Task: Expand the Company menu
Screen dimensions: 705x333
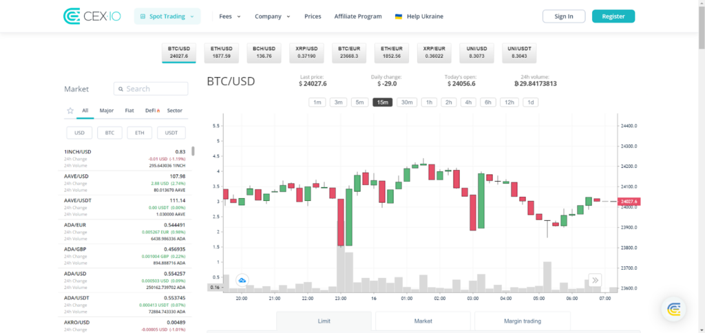Action: 272,17
